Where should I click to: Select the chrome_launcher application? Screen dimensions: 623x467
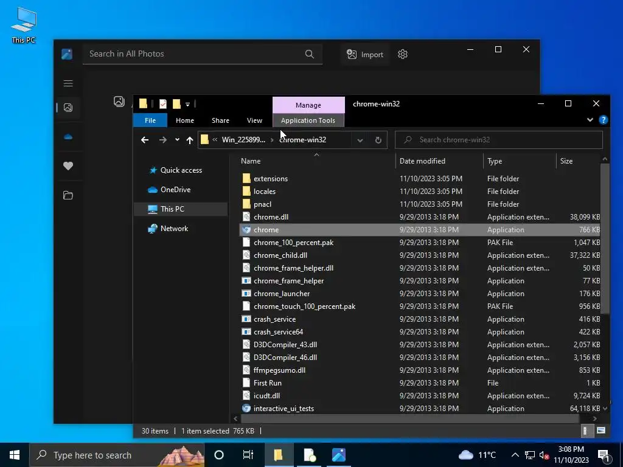click(420, 294)
